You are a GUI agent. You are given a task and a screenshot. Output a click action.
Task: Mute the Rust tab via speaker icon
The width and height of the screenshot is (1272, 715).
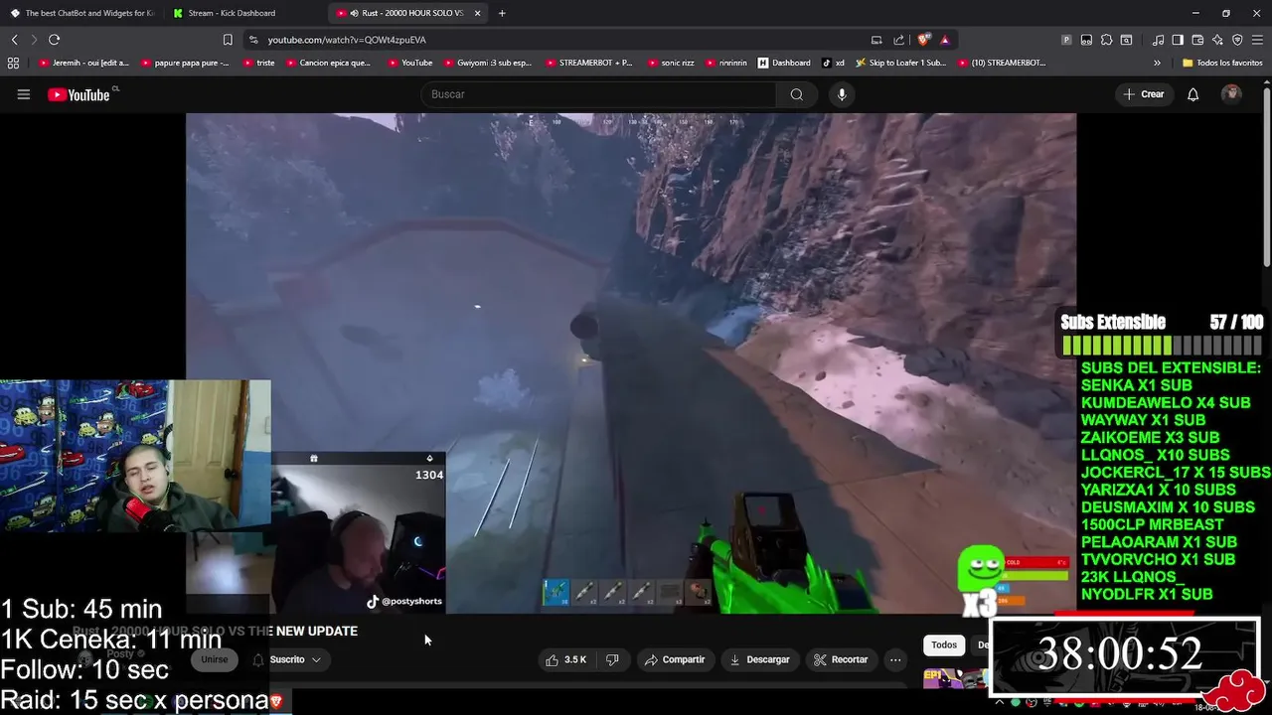tap(354, 13)
